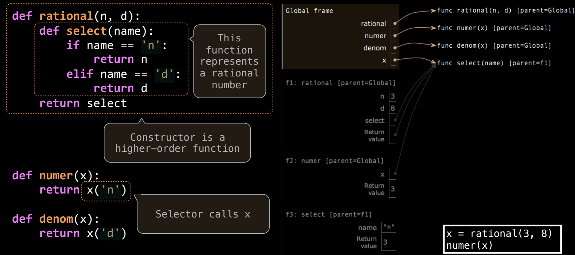Click the 'numer' name in Global frame

pyautogui.click(x=375, y=36)
